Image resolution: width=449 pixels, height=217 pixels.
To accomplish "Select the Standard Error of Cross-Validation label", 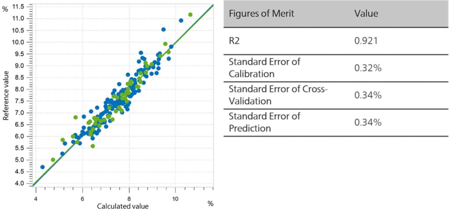I will (x=278, y=95).
